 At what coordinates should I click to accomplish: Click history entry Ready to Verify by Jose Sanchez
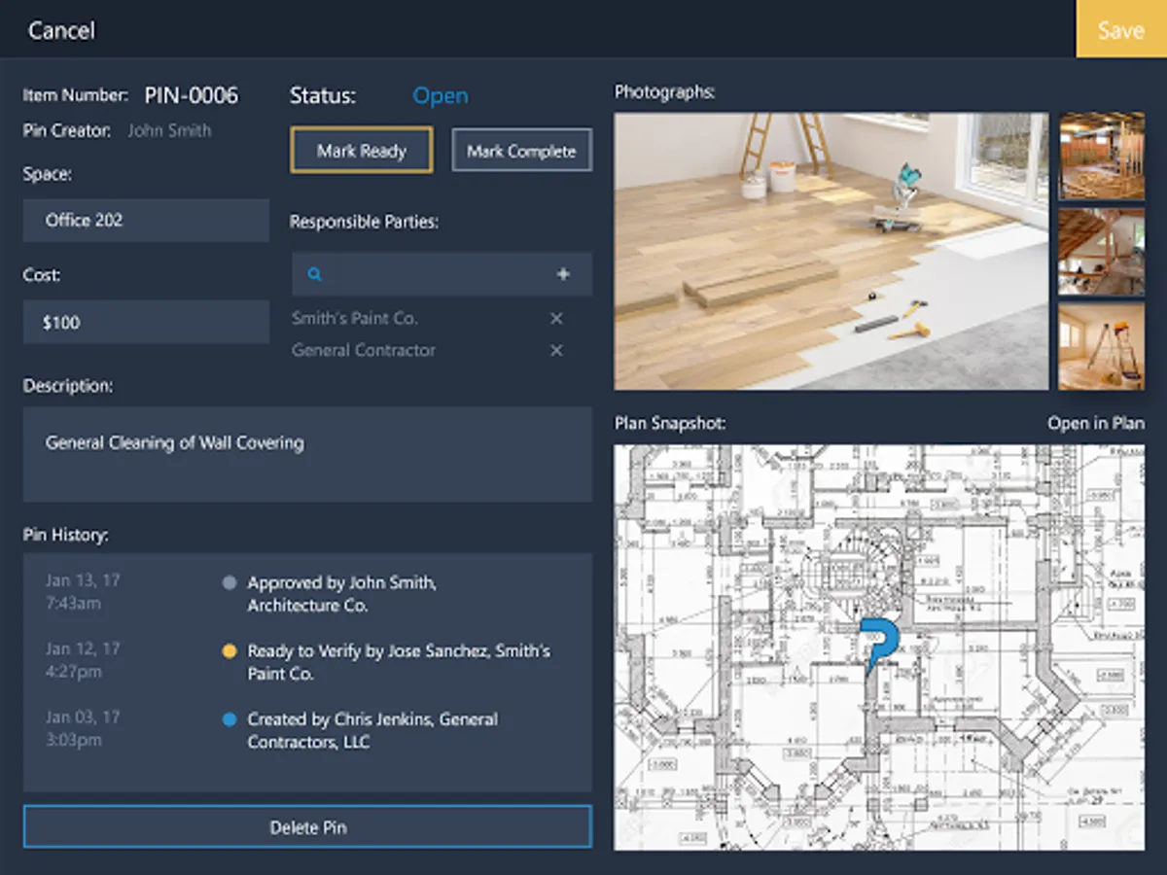pos(399,662)
